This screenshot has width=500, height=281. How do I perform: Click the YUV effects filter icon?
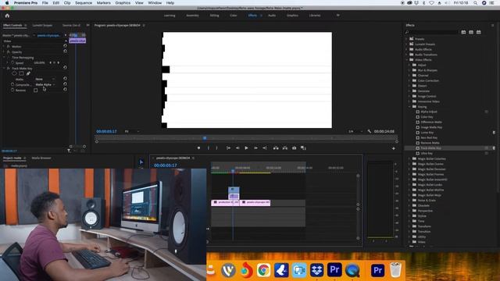(479, 32)
